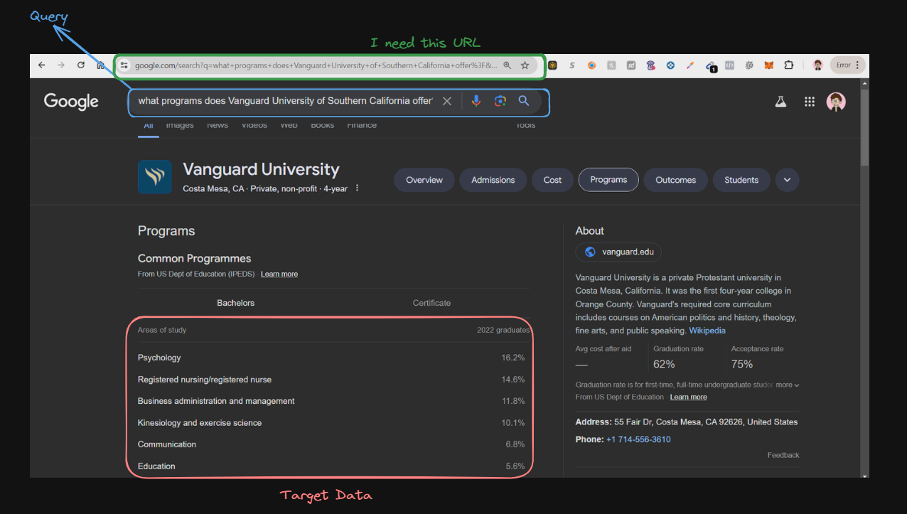
Task: Submit search with the magnifier icon
Action: [524, 101]
